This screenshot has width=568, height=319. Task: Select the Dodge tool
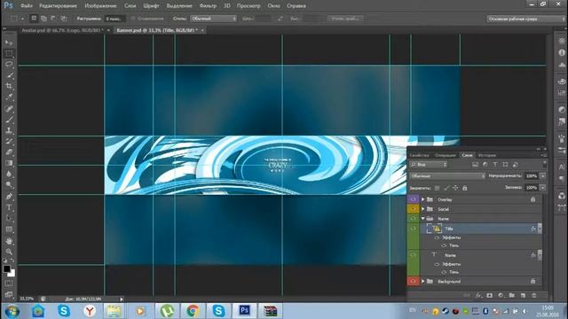click(9, 185)
